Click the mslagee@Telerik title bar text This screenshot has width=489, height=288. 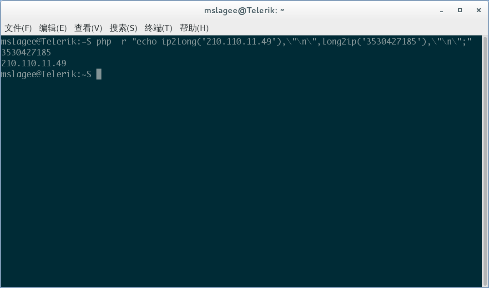coord(244,10)
